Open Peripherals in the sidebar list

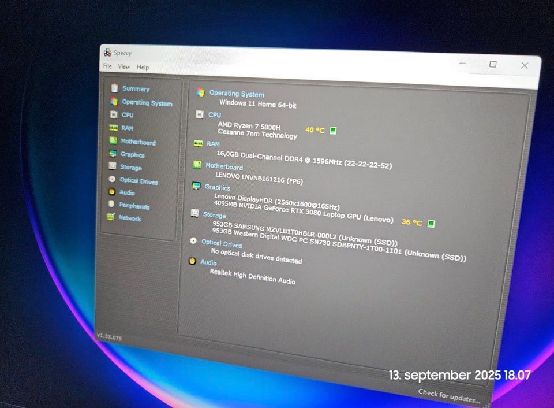click(x=134, y=206)
